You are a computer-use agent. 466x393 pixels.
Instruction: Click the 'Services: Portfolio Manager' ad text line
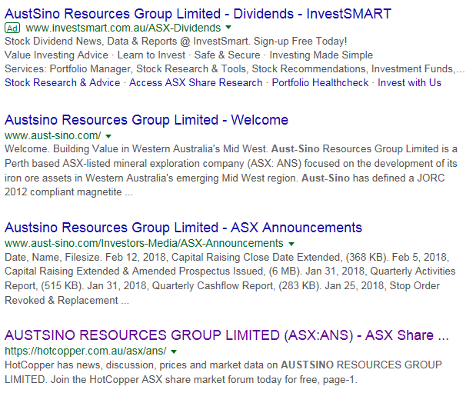(235, 69)
